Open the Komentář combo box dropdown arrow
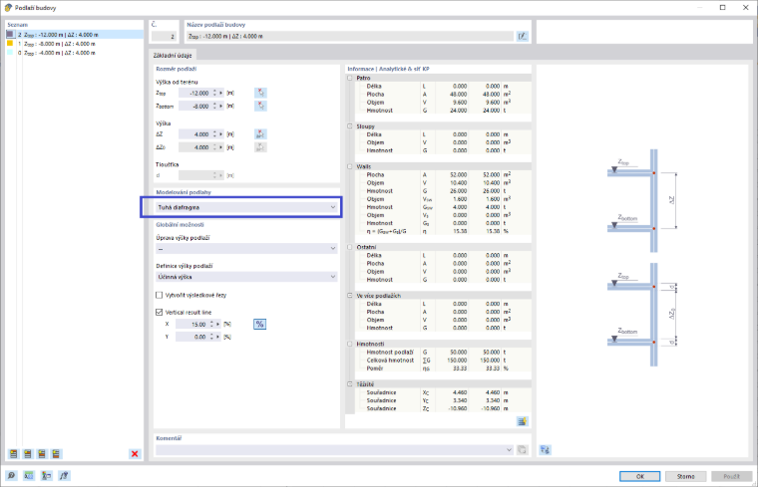 pyautogui.click(x=509, y=450)
